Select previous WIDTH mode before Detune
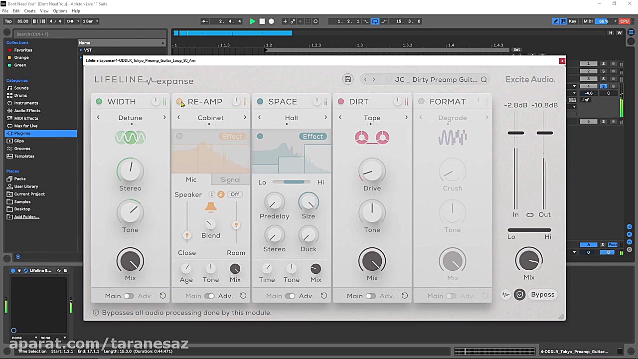Image resolution: width=638 pixels, height=359 pixels. click(x=98, y=118)
